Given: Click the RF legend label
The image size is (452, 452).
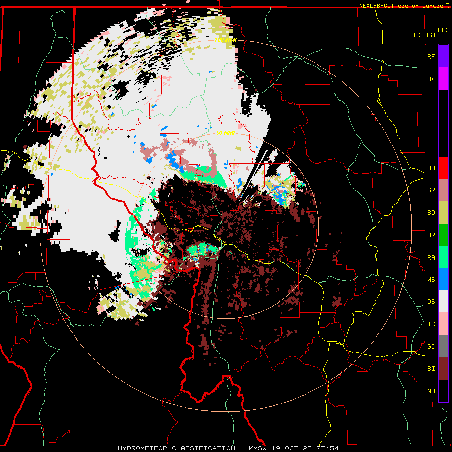Looking at the screenshot, I should 431,56.
